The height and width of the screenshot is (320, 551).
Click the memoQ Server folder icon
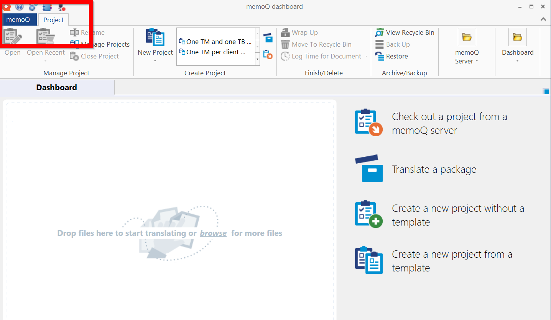tap(467, 37)
